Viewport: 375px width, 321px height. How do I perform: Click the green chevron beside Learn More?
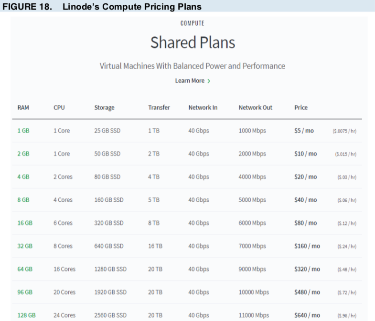click(209, 81)
